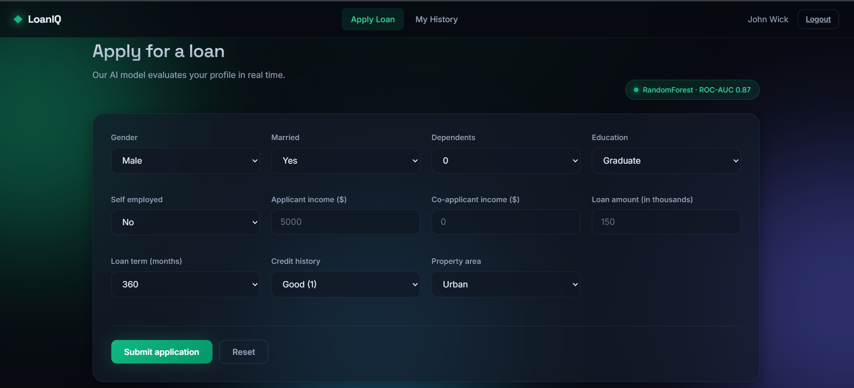Click the Loan amount (in thousands) label
The image size is (854, 388).
pos(642,199)
